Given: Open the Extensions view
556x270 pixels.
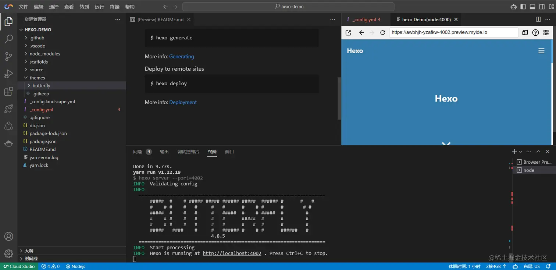Looking at the screenshot, I should pyautogui.click(x=8, y=92).
